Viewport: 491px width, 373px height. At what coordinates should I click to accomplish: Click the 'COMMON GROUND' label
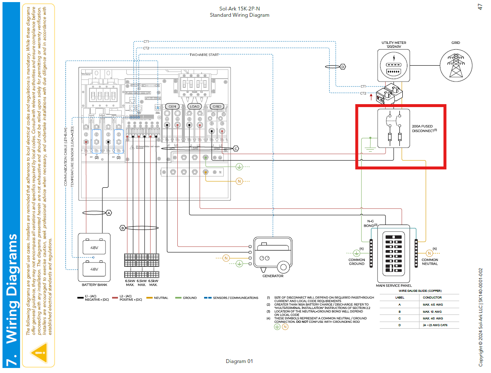357,261
